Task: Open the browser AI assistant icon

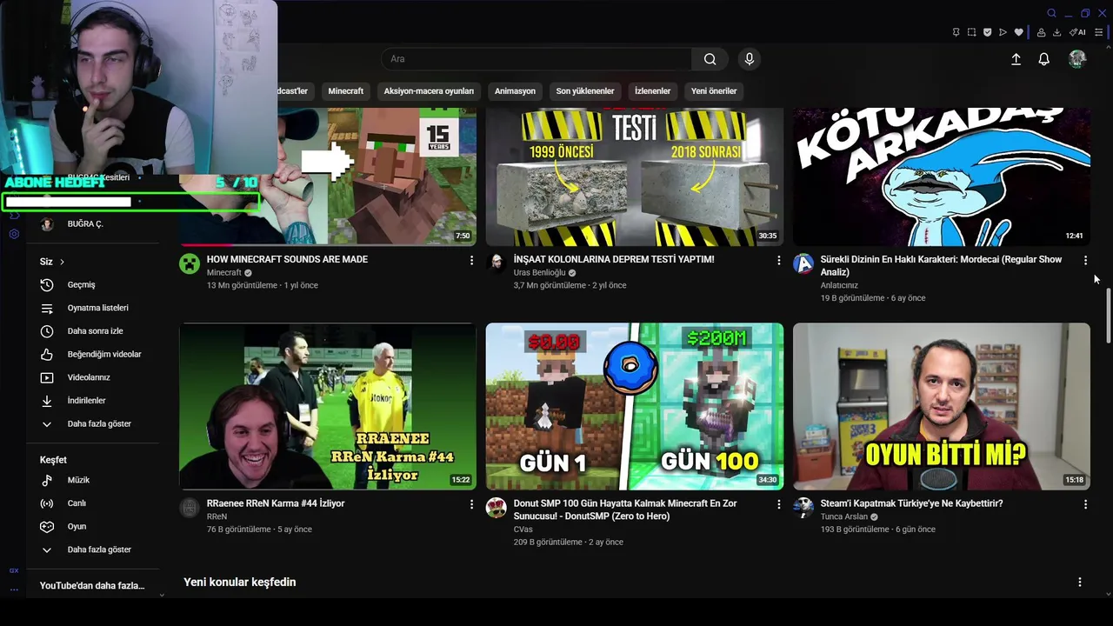Action: coord(1077,32)
